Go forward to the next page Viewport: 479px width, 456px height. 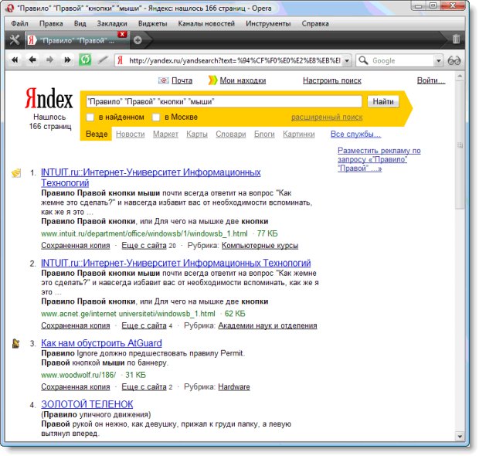coord(49,60)
